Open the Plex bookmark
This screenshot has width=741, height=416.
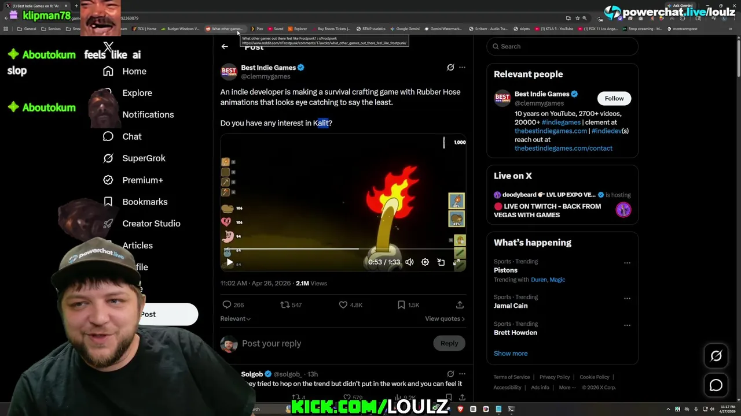pos(257,29)
